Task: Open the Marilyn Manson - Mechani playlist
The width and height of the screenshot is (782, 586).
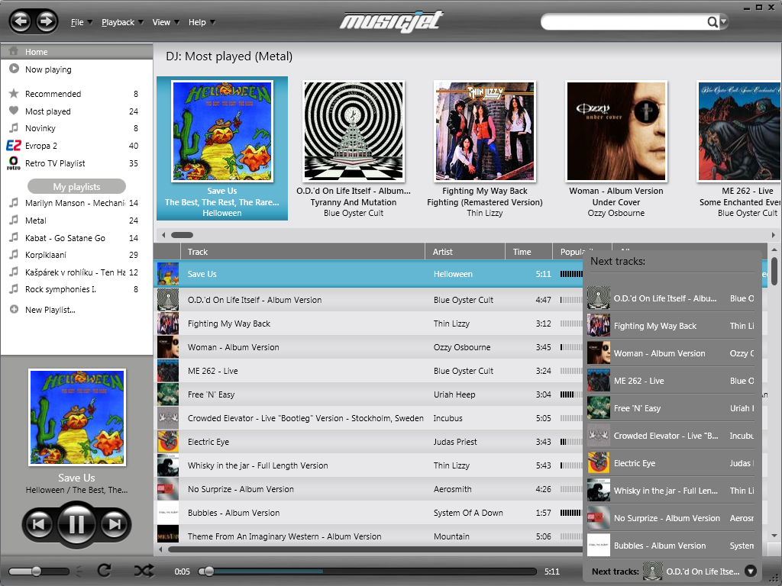Action: [x=77, y=203]
